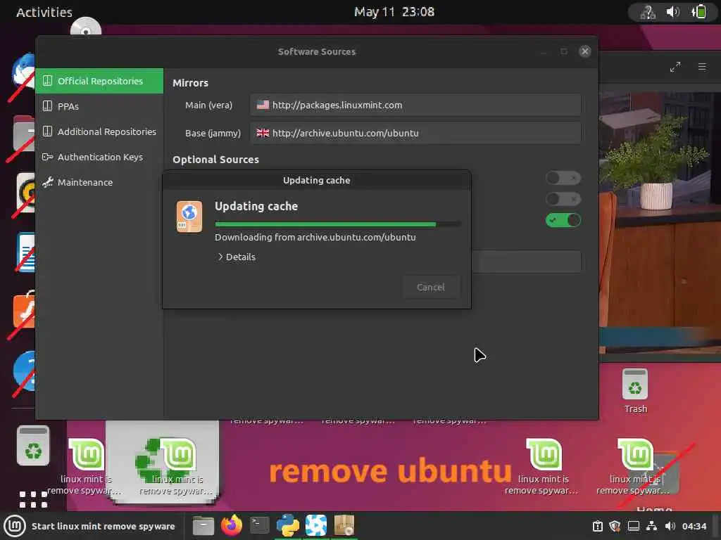Open the clock showing May 11 23:08
This screenshot has height=540, width=721.
pyautogui.click(x=394, y=12)
